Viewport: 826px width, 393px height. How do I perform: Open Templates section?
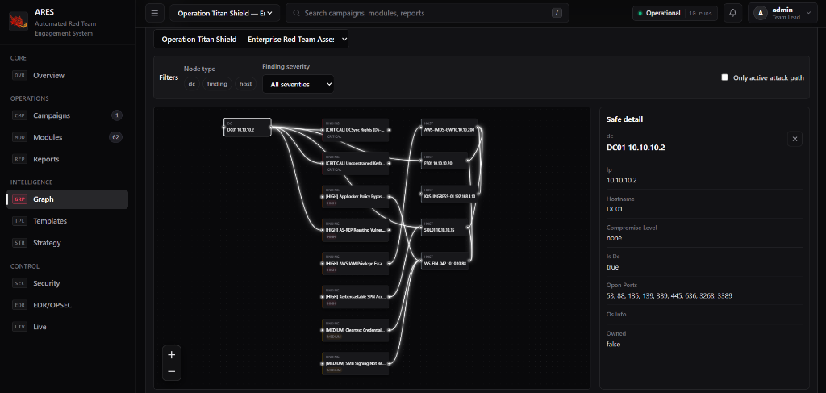pyautogui.click(x=68, y=221)
